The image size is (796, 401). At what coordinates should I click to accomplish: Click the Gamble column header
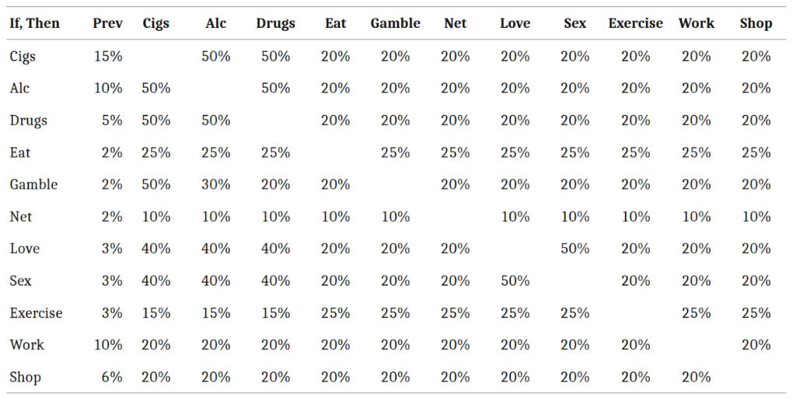[395, 23]
